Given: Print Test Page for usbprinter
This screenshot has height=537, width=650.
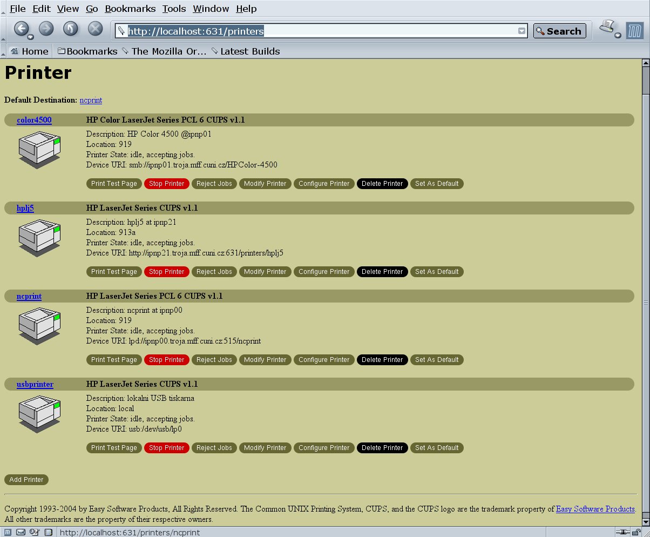Looking at the screenshot, I should [x=114, y=448].
